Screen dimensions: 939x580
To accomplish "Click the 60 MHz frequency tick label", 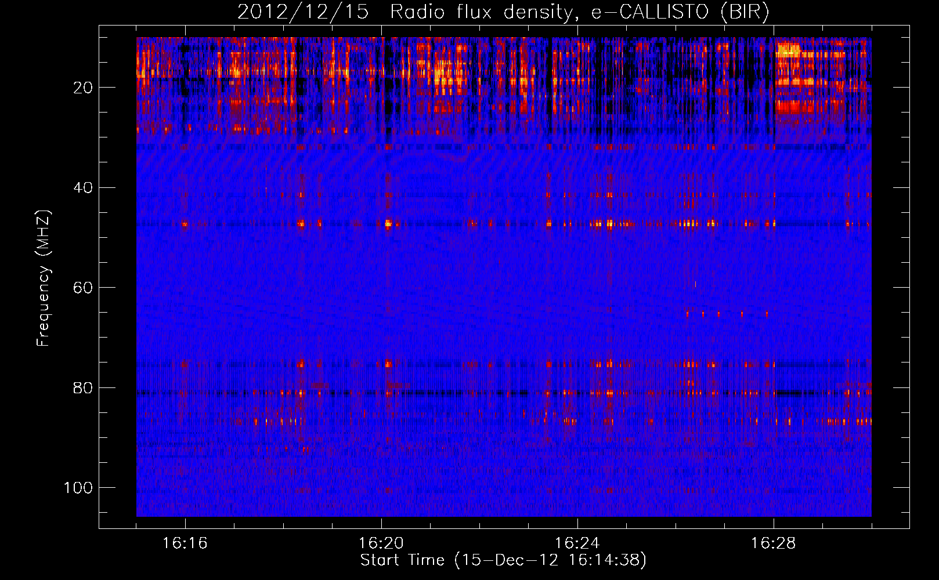I will 83,288.
